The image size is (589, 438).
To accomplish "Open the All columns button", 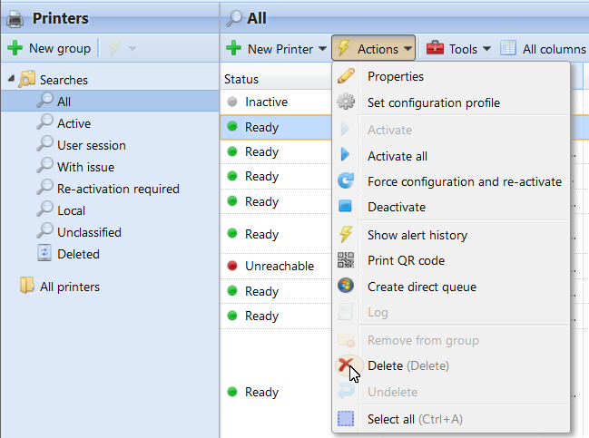I will coord(543,49).
